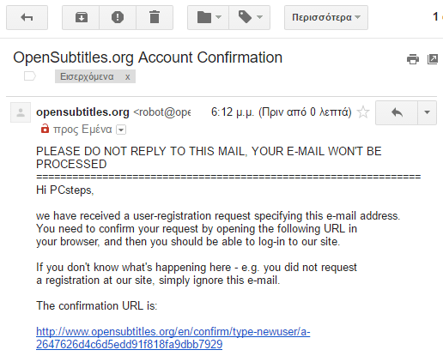443x356 pixels.
Task: Click the sender avatar picture
Action: (x=21, y=112)
